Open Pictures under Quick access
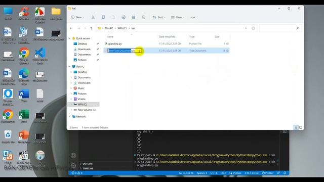The height and width of the screenshot is (182, 324). [x=82, y=60]
